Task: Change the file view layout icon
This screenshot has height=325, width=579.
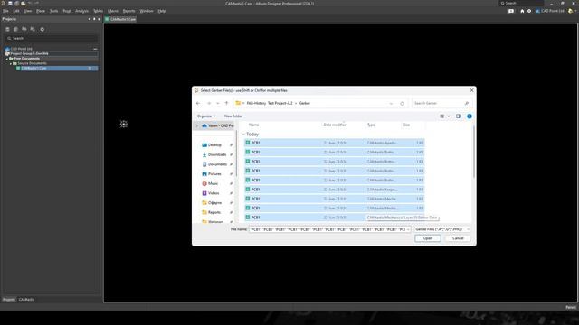Action: coord(442,116)
